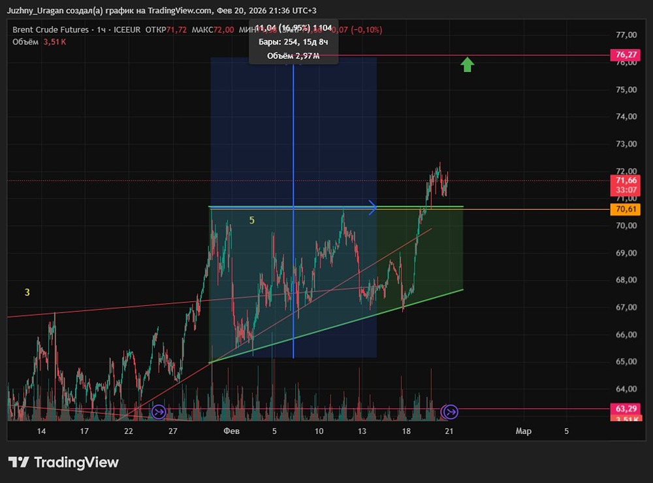The height and width of the screenshot is (483, 653).
Task: Click the date 22 on the time axis
Action: click(128, 431)
